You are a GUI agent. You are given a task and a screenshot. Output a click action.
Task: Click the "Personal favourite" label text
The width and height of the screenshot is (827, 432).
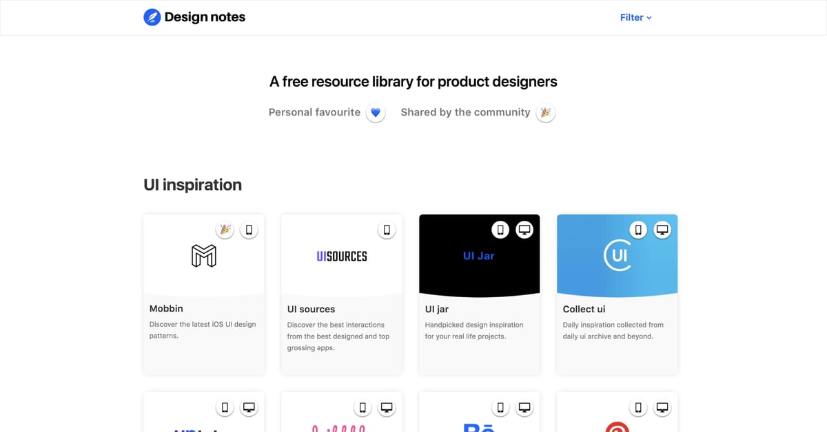click(x=314, y=112)
